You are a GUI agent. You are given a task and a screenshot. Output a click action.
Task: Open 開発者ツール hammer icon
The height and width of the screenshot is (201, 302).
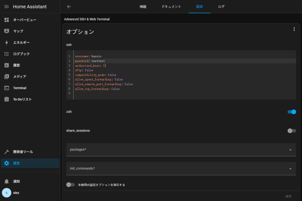pos(7,152)
